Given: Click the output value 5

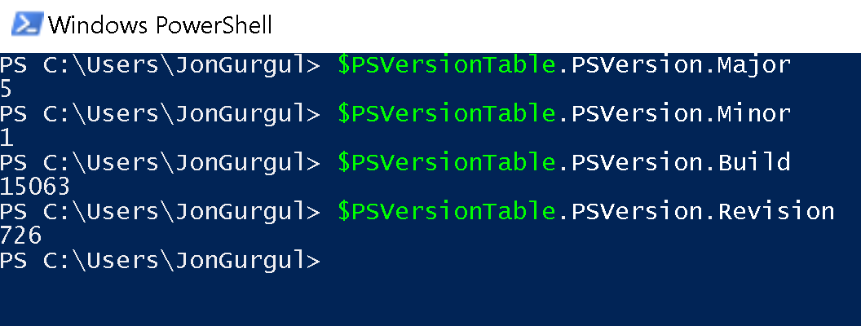Looking at the screenshot, I should pyautogui.click(x=6, y=90).
